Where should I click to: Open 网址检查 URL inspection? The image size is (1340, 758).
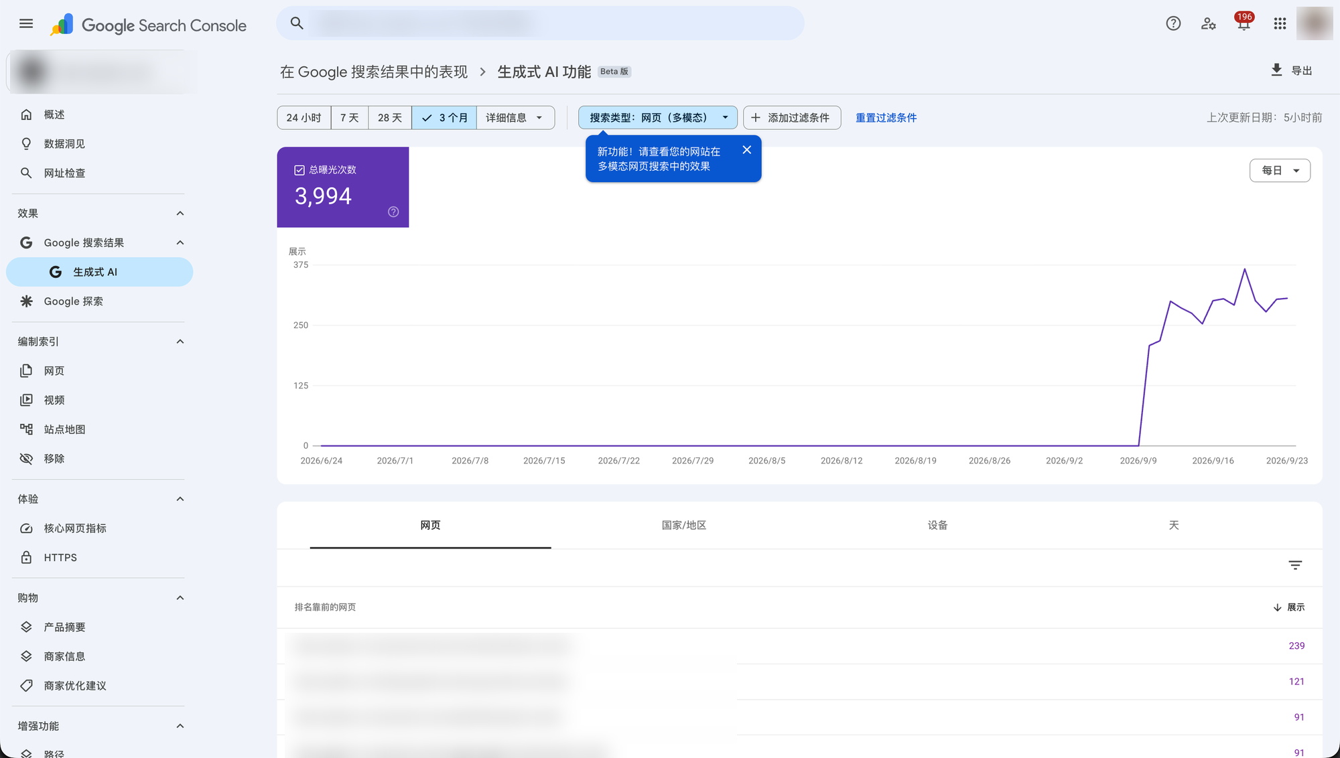coord(99,173)
